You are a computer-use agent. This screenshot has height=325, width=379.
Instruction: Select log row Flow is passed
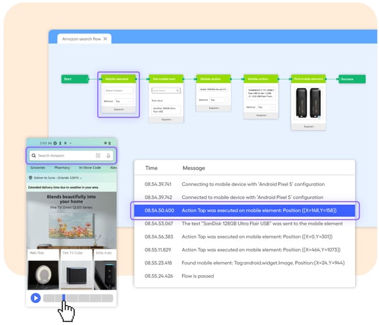244,276
